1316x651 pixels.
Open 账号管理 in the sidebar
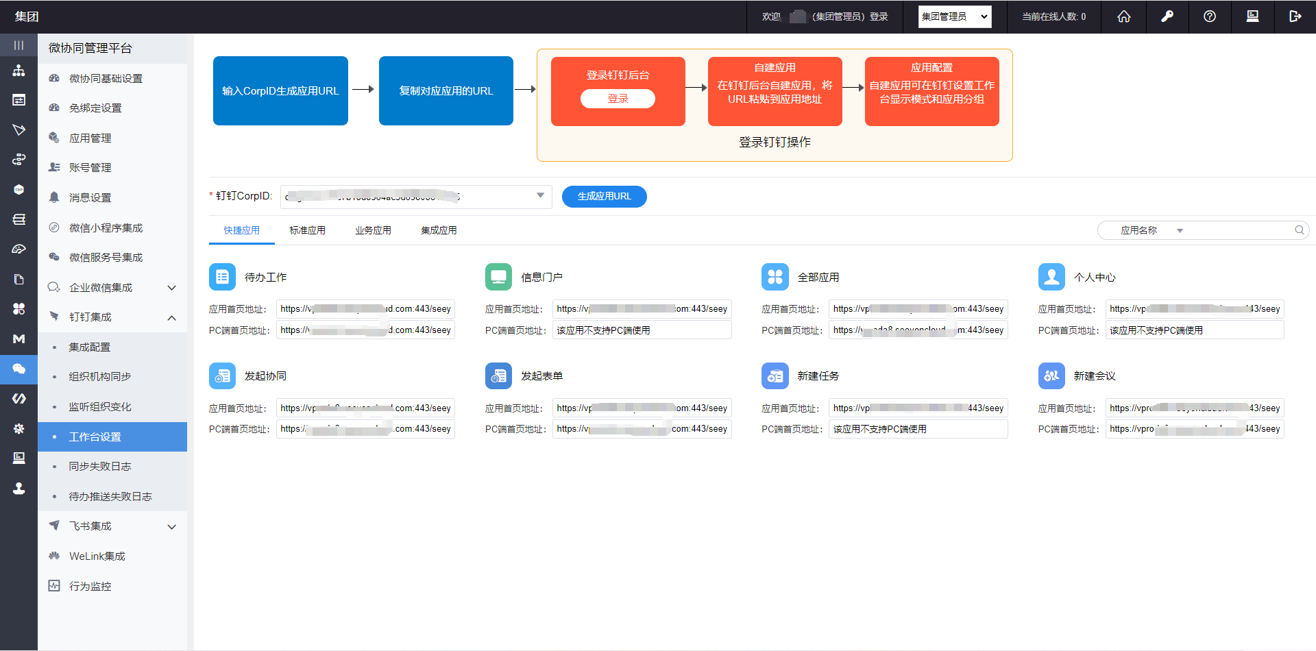(x=112, y=168)
